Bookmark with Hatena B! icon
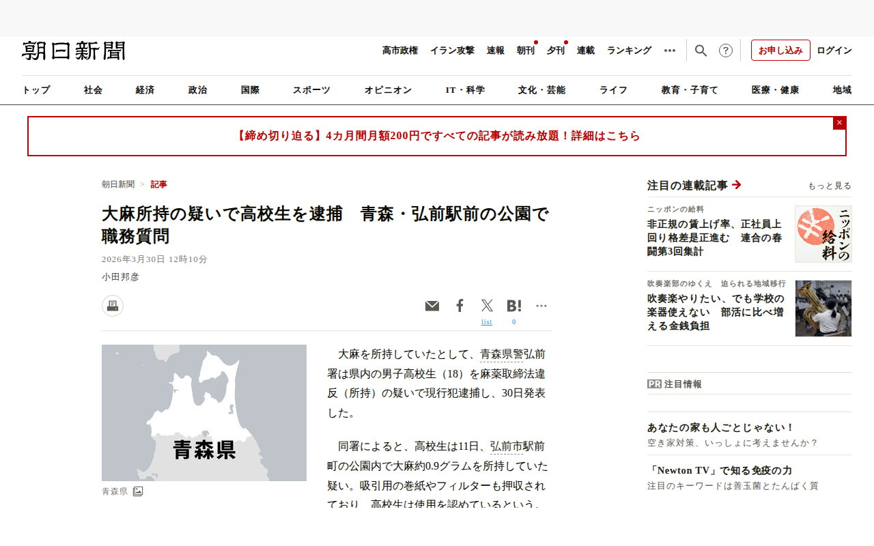Image resolution: width=874 pixels, height=546 pixels. [x=514, y=306]
